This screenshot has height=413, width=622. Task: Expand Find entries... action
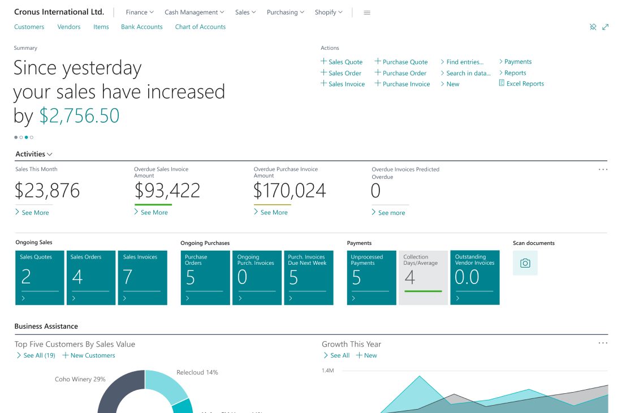pyautogui.click(x=462, y=62)
